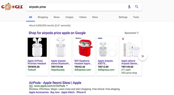Click the blue magnifying glass search icon
This screenshot has height=95, width=174.
137,7
